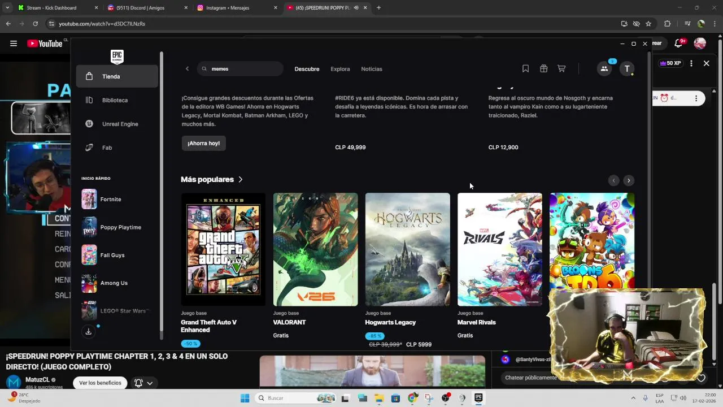This screenshot has height=407, width=723.
Task: Switch to the Discord Amigos browser tab
Action: point(148,8)
